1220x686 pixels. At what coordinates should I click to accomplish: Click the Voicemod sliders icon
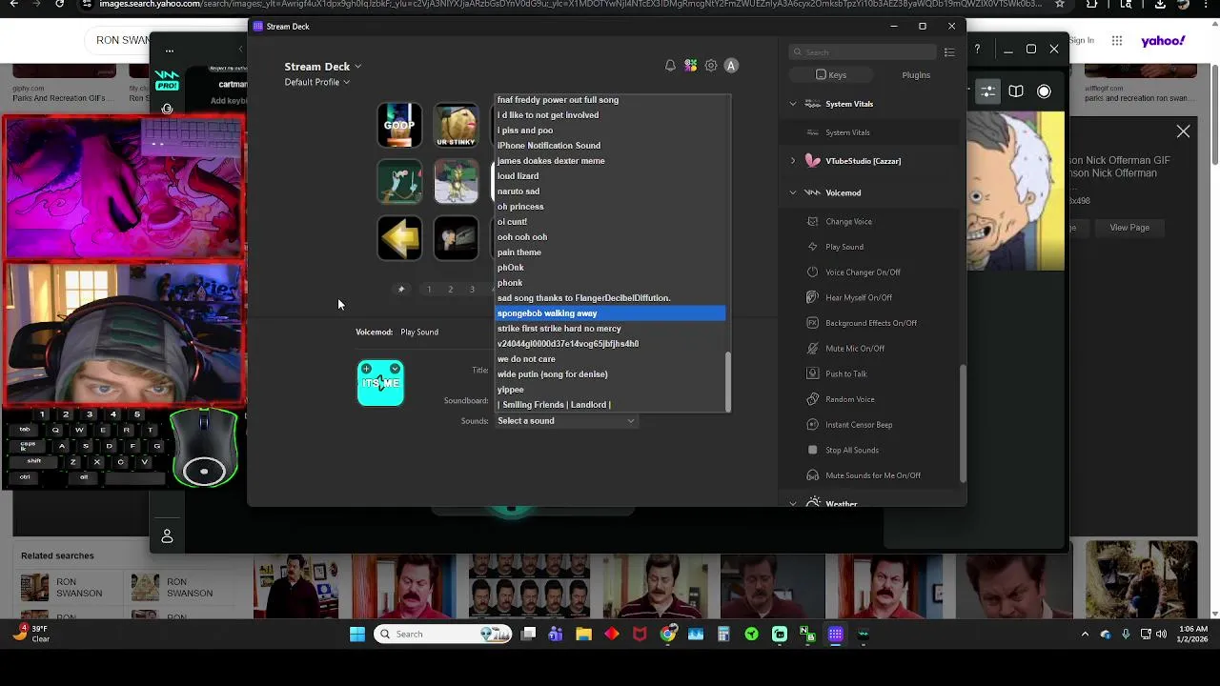click(988, 91)
